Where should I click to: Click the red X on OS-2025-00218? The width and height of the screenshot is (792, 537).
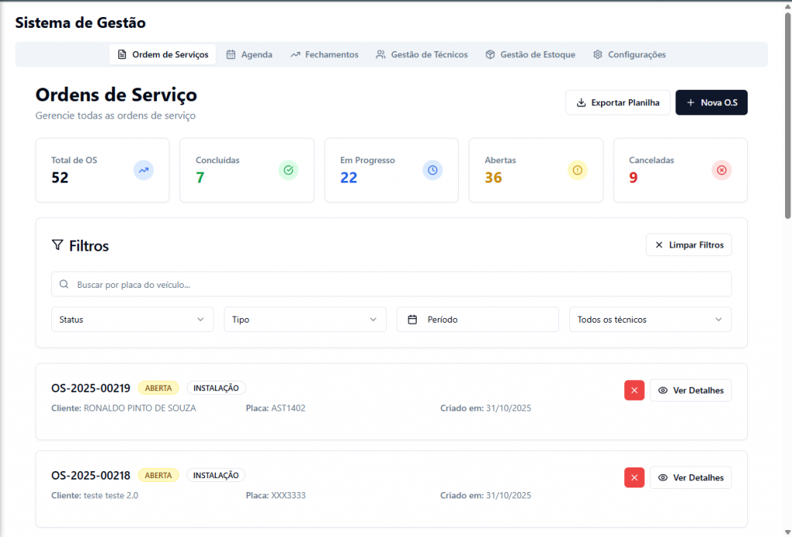click(633, 478)
